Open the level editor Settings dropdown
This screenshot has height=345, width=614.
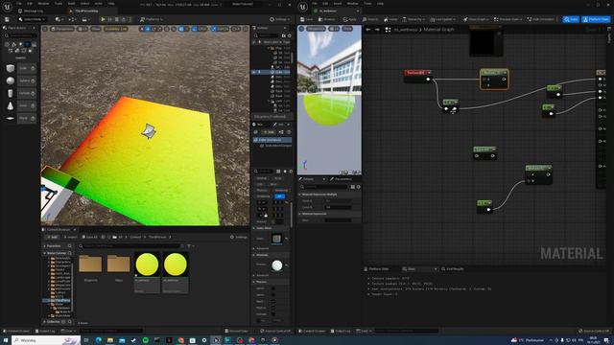[x=280, y=19]
